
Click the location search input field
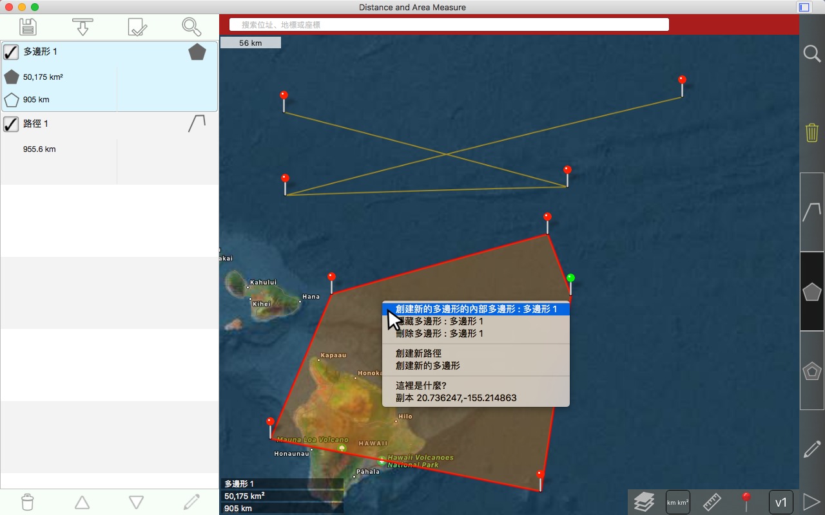[449, 24]
